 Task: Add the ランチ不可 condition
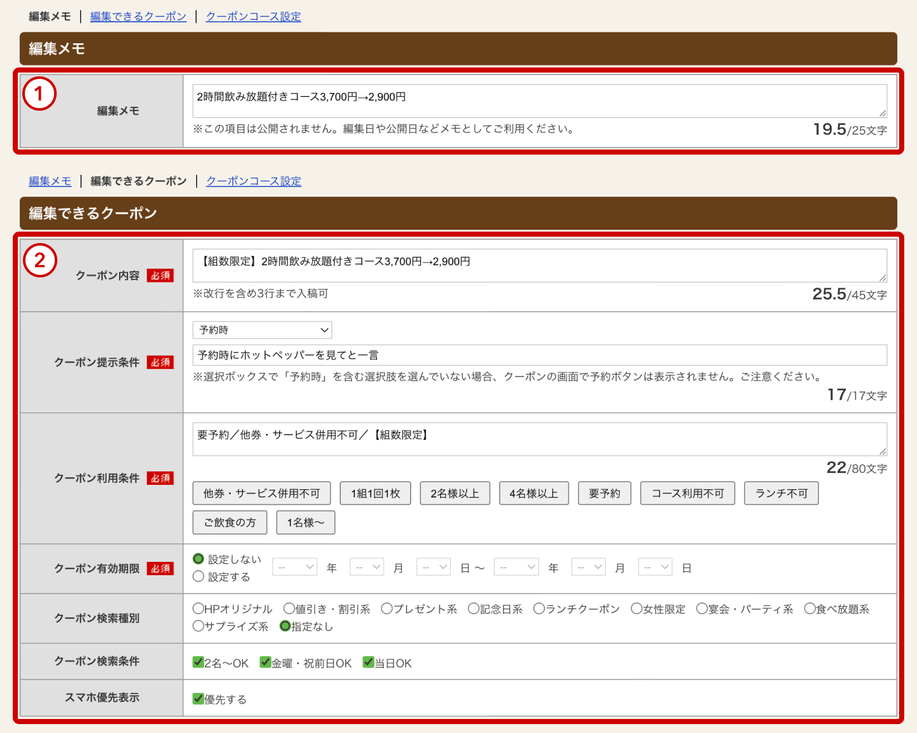(x=781, y=493)
